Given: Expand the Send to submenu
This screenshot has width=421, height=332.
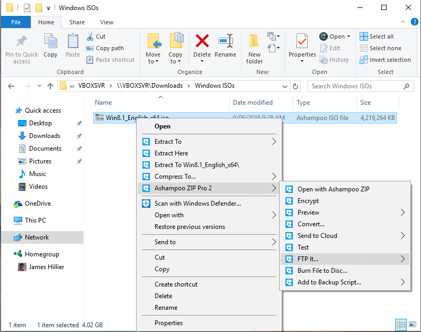Looking at the screenshot, I should (274, 242).
